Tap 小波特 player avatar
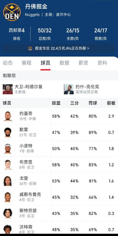This screenshot has width=118, height=236. point(8,149)
